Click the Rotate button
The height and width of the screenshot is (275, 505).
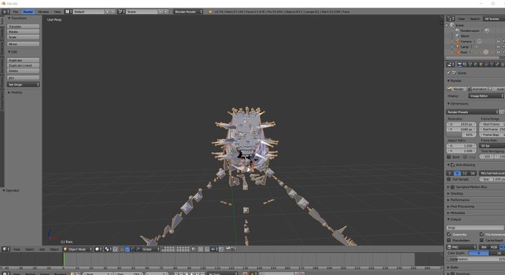coord(23,32)
